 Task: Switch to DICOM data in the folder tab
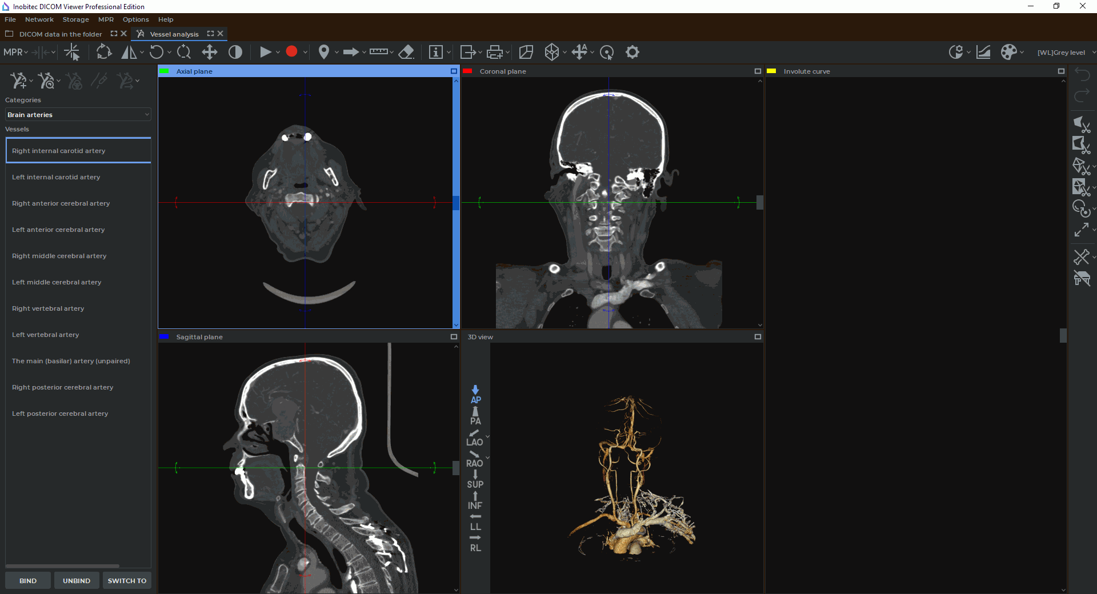[x=61, y=34]
